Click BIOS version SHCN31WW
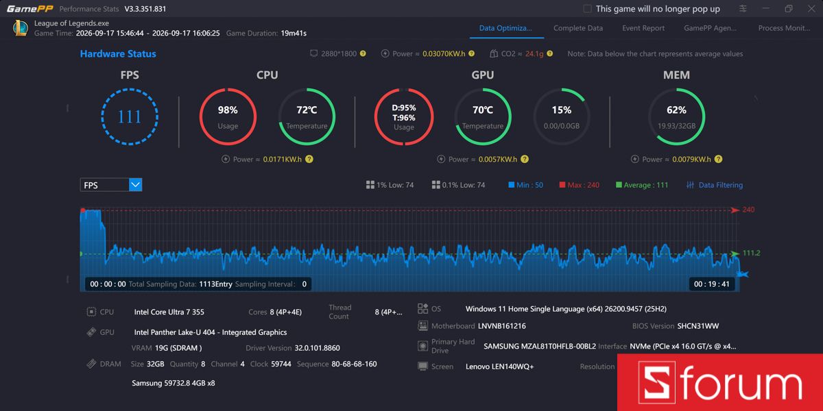This screenshot has width=823, height=411. pyautogui.click(x=698, y=326)
